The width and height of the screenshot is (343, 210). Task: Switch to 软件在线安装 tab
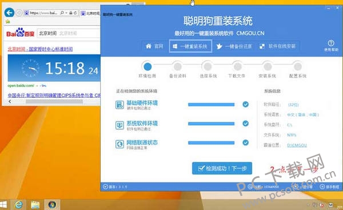coord(278,46)
